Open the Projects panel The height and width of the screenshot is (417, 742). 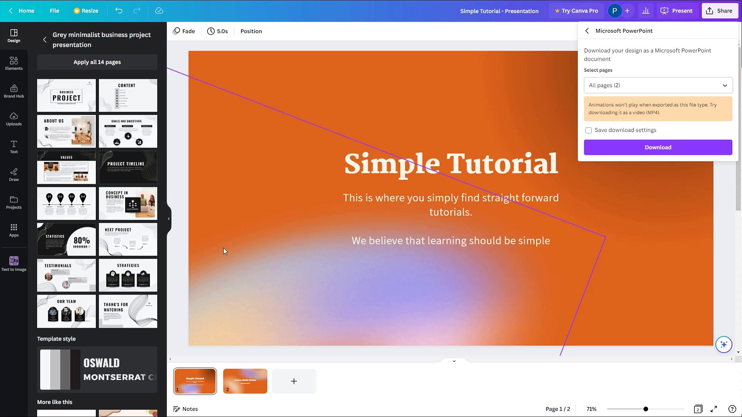click(x=14, y=202)
